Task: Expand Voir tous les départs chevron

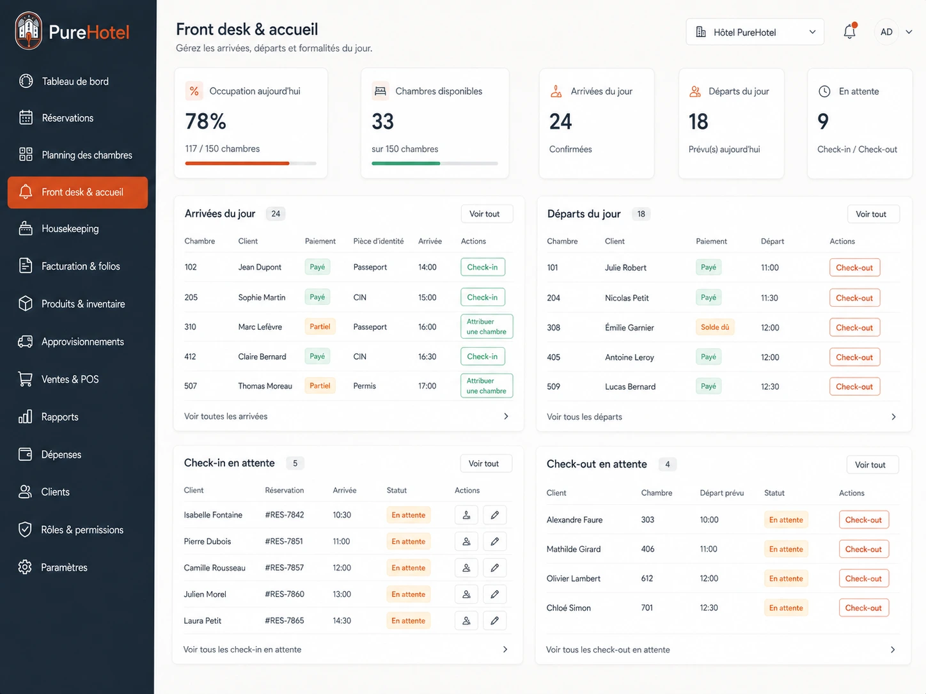Action: tap(893, 417)
